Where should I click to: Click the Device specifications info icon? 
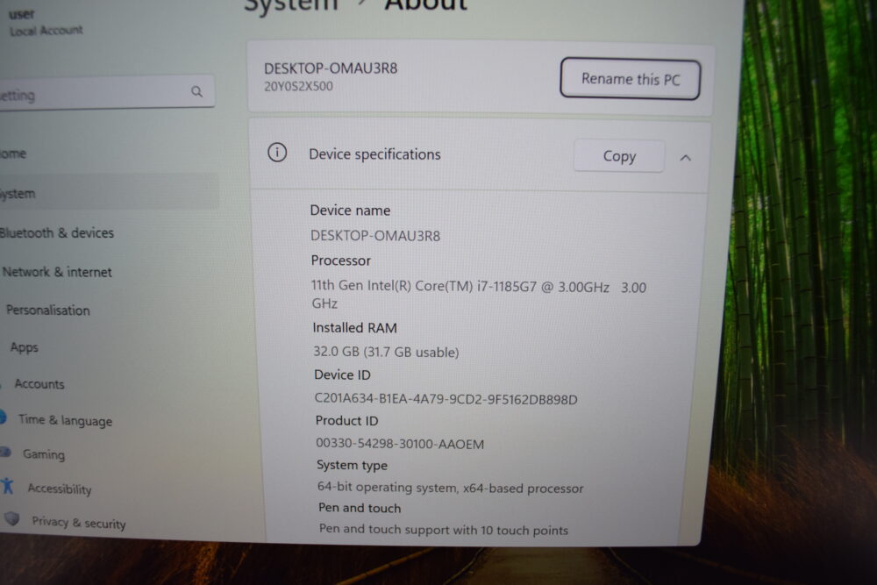coord(277,152)
